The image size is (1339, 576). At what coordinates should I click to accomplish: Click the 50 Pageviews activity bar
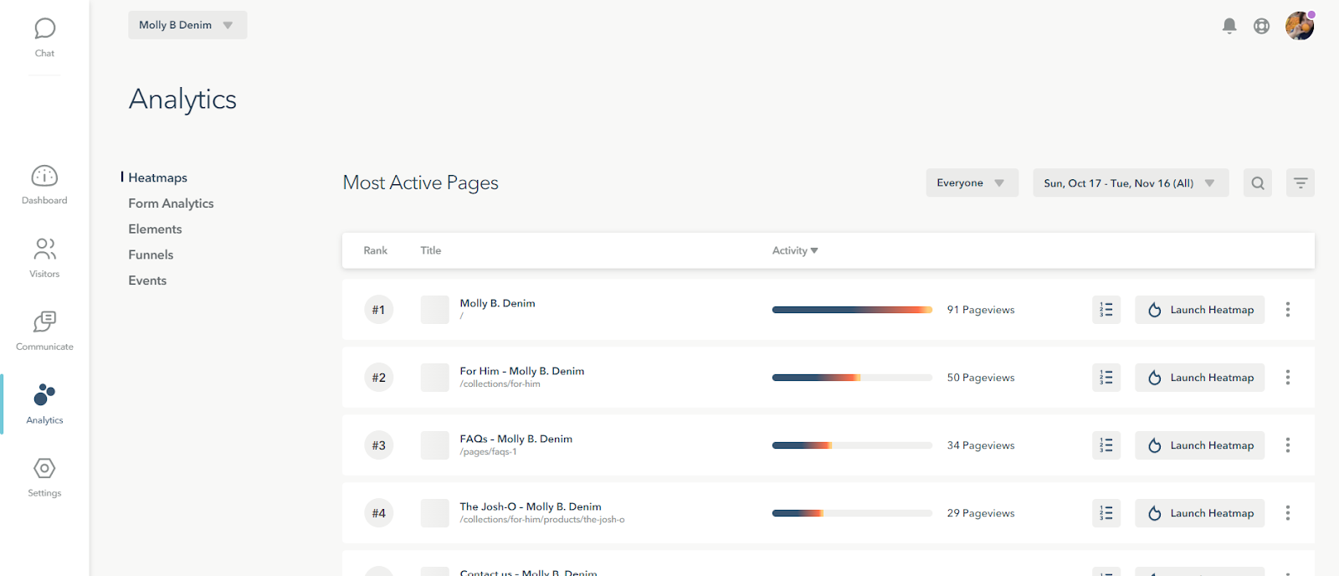point(852,378)
